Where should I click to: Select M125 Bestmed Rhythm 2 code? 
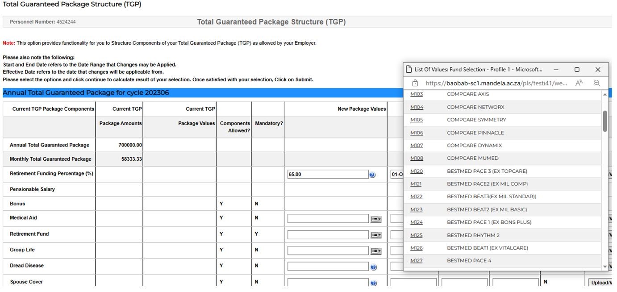click(x=417, y=235)
